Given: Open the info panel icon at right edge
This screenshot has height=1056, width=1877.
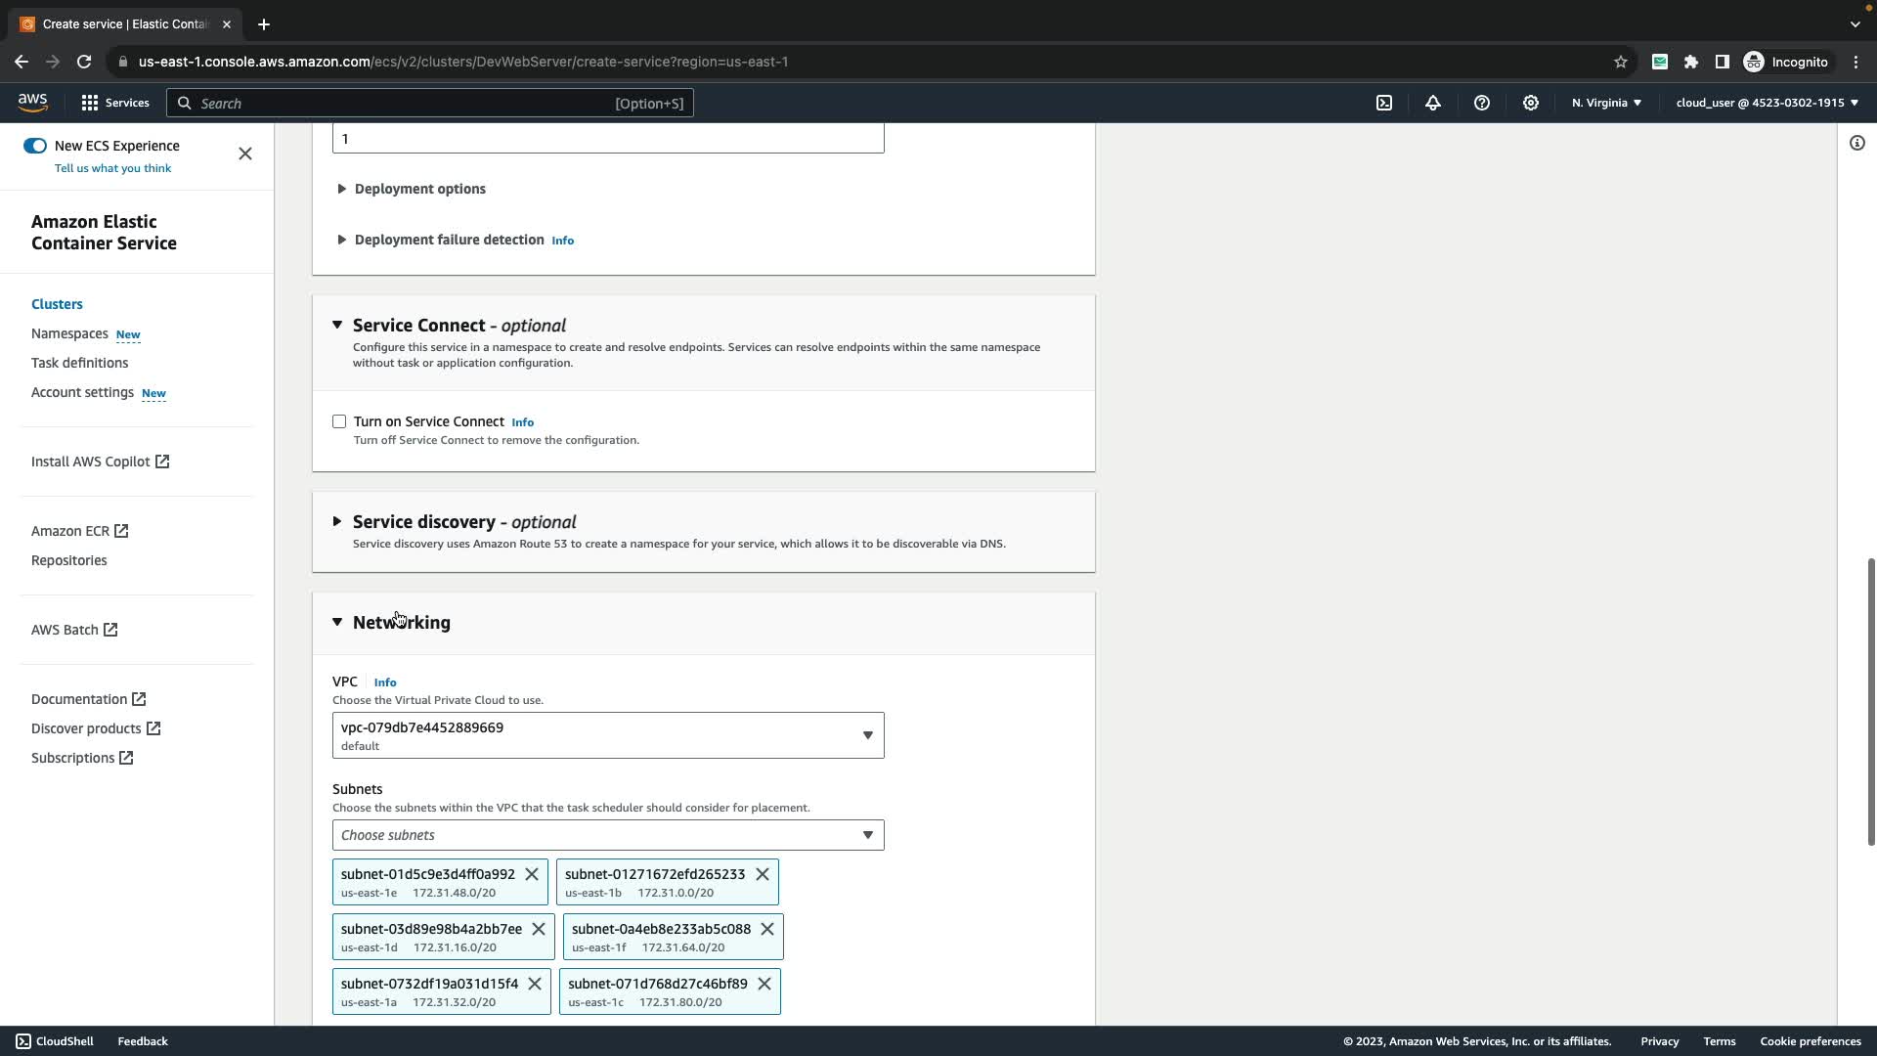Looking at the screenshot, I should click(1856, 144).
